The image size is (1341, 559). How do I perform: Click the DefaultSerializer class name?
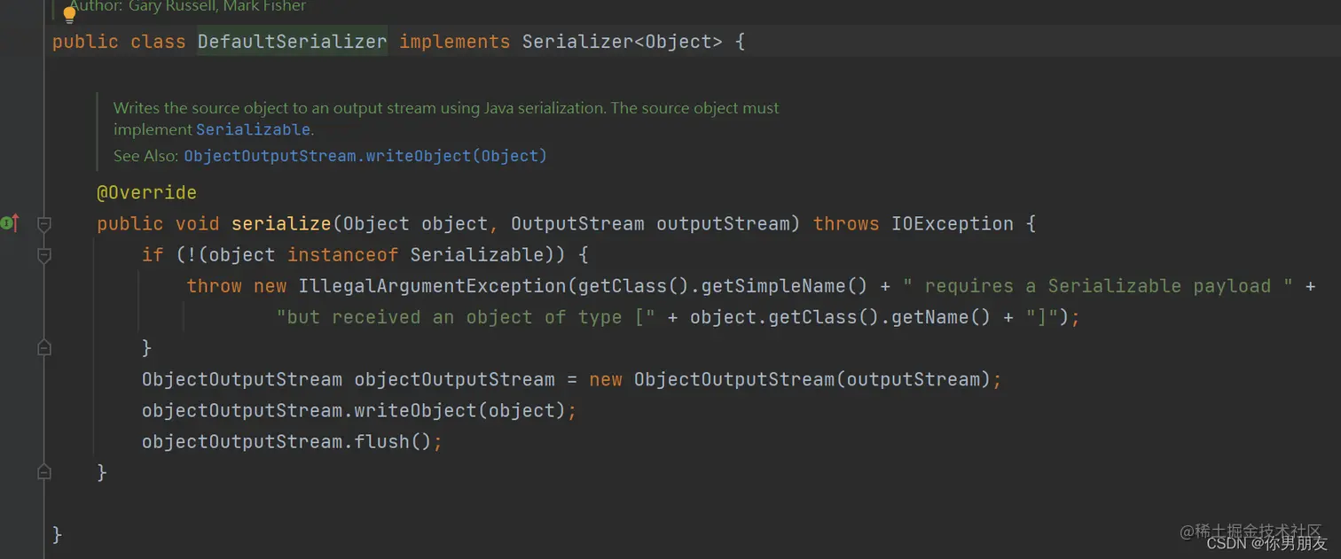[292, 42]
